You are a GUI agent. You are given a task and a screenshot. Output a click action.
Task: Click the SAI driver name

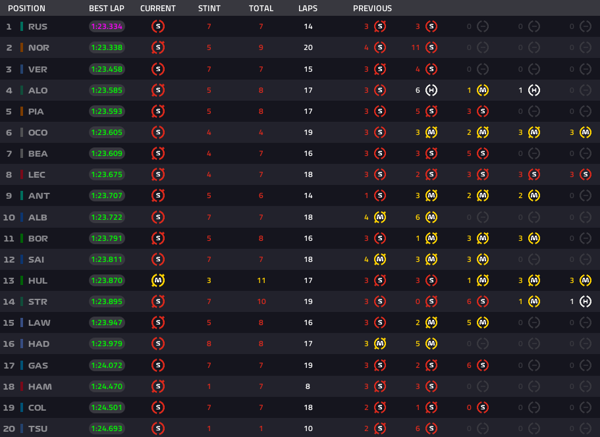[x=38, y=260]
